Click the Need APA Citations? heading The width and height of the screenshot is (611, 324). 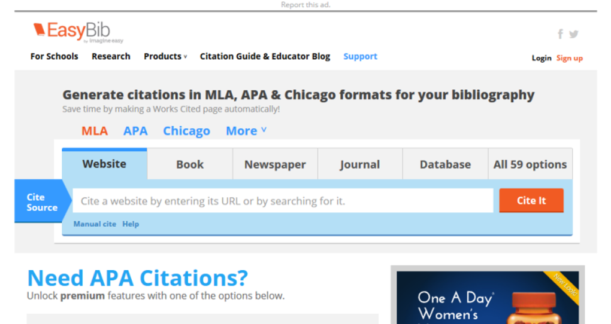(138, 278)
